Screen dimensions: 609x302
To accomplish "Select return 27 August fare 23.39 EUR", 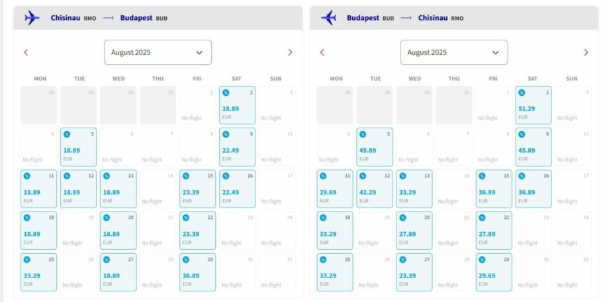I will point(414,272).
